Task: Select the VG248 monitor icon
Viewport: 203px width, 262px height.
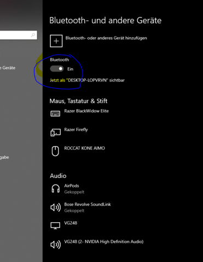Action: click(55, 225)
